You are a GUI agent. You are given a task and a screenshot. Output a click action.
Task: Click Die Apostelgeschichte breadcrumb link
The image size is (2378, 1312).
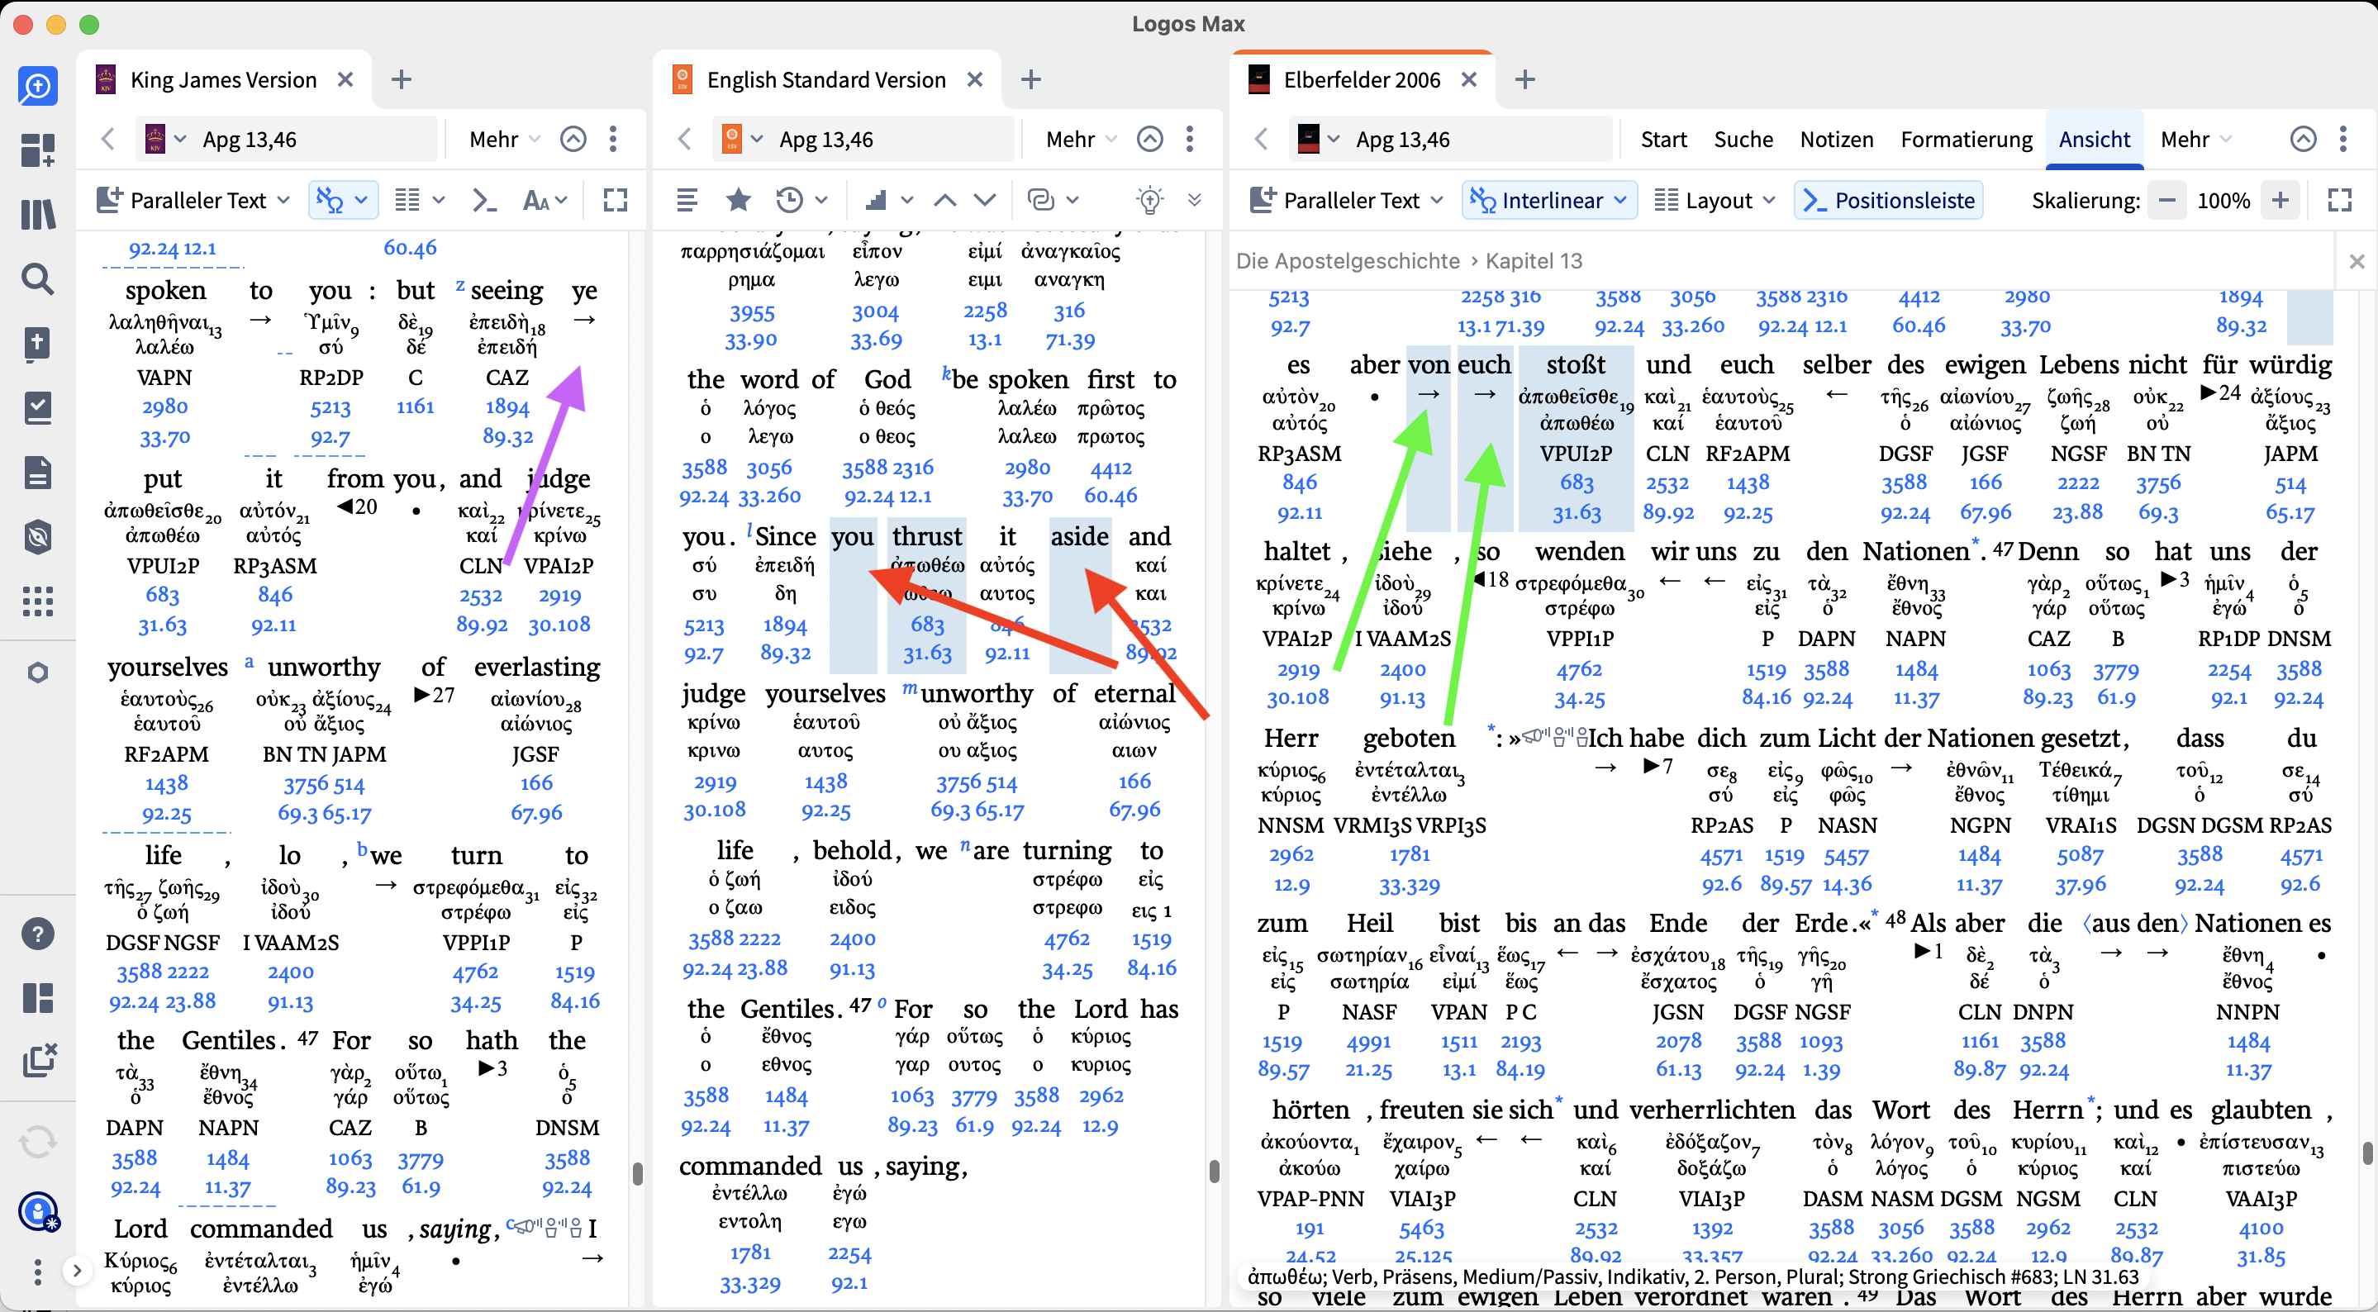click(x=1347, y=261)
